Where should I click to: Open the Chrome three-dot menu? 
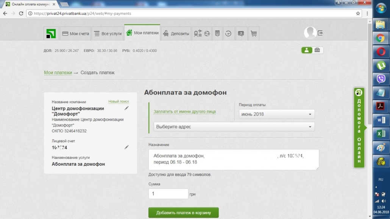click(x=367, y=13)
